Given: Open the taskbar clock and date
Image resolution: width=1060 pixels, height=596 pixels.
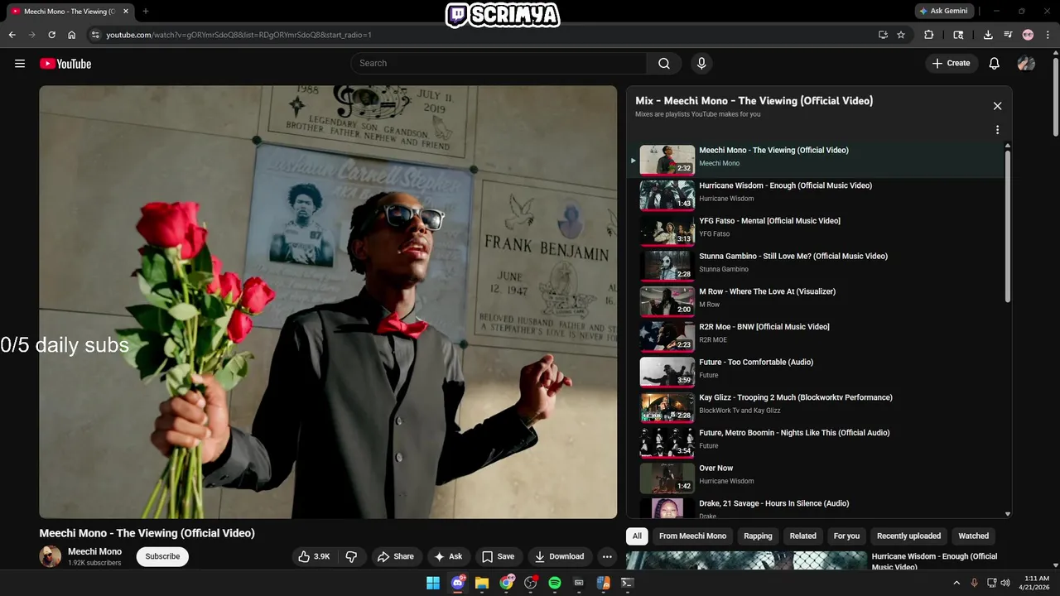Looking at the screenshot, I should tap(1036, 583).
